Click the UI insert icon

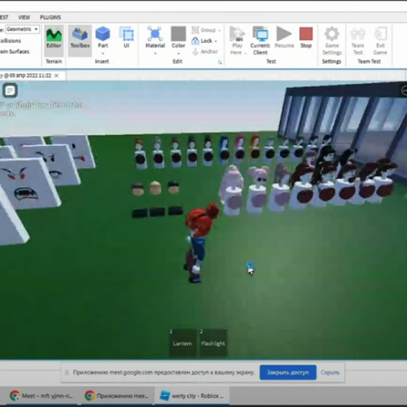[126, 37]
